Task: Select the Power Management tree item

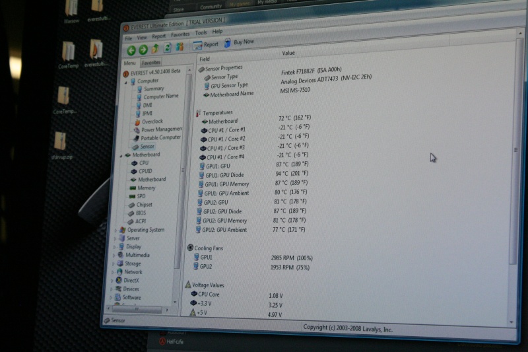Action: pyautogui.click(x=158, y=129)
